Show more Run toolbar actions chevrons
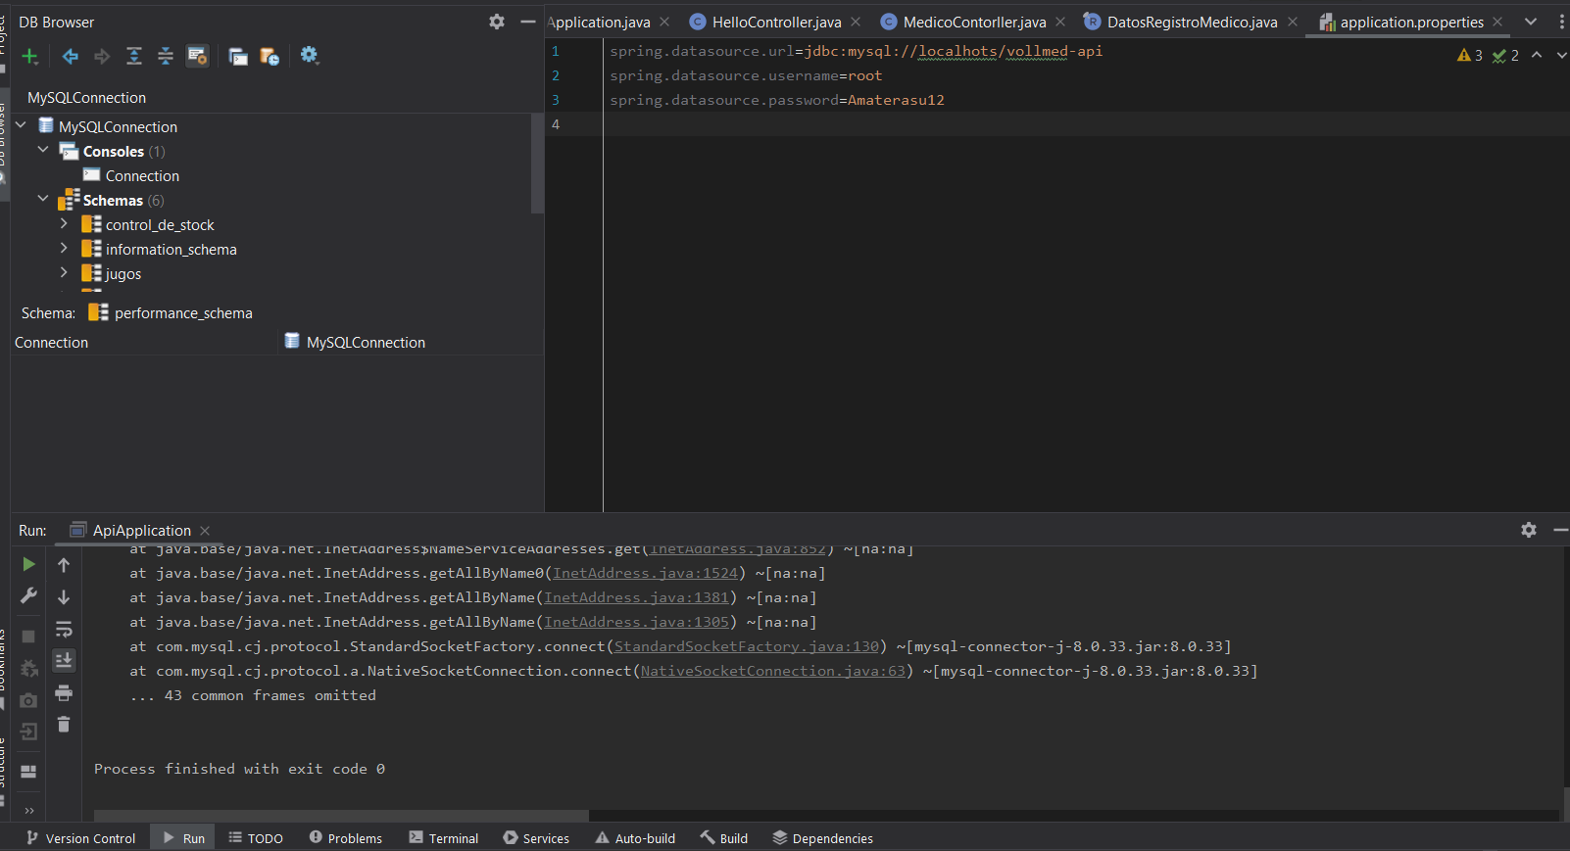This screenshot has width=1570, height=851. 28,810
